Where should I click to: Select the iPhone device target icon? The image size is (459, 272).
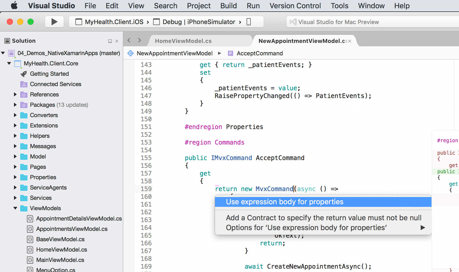(x=249, y=22)
